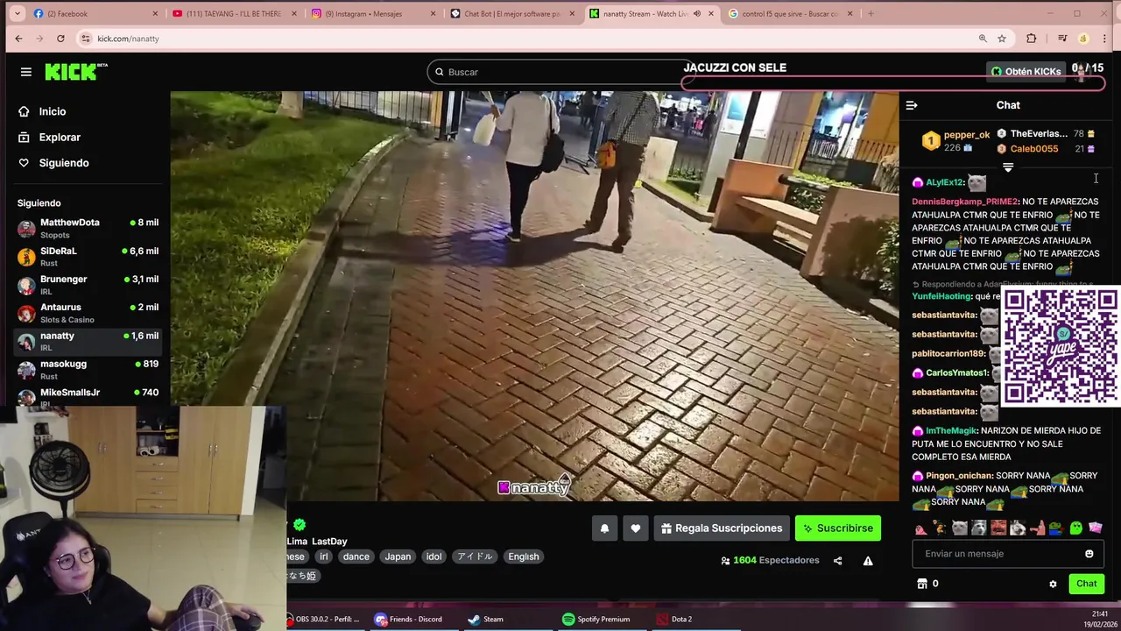Open Siguiendo in the sidebar
This screenshot has height=631, width=1121.
64,163
